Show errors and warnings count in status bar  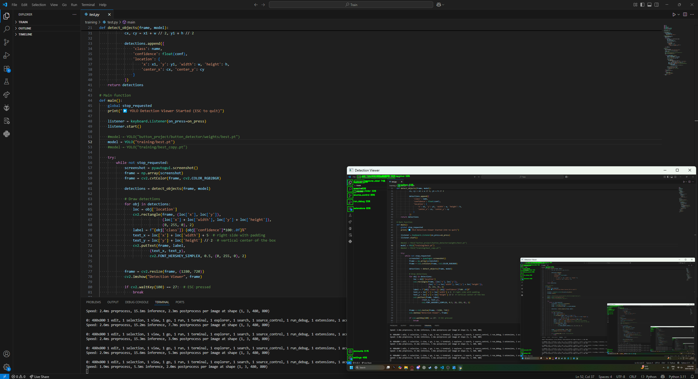click(19, 377)
